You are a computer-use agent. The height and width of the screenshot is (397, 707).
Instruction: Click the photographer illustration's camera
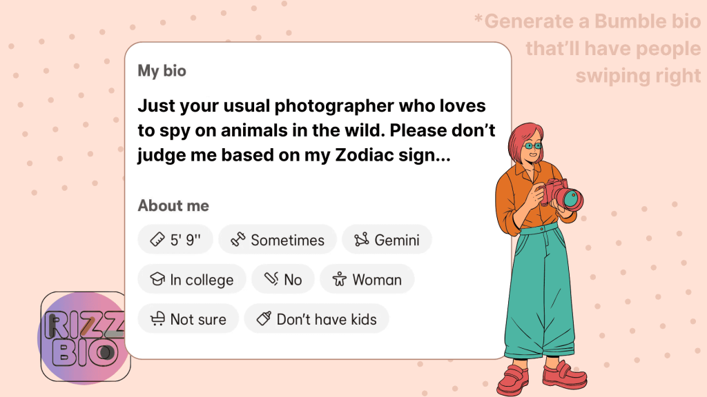pyautogui.click(x=562, y=195)
